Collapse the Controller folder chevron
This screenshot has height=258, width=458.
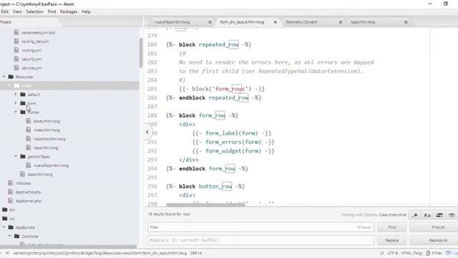pos(9,236)
